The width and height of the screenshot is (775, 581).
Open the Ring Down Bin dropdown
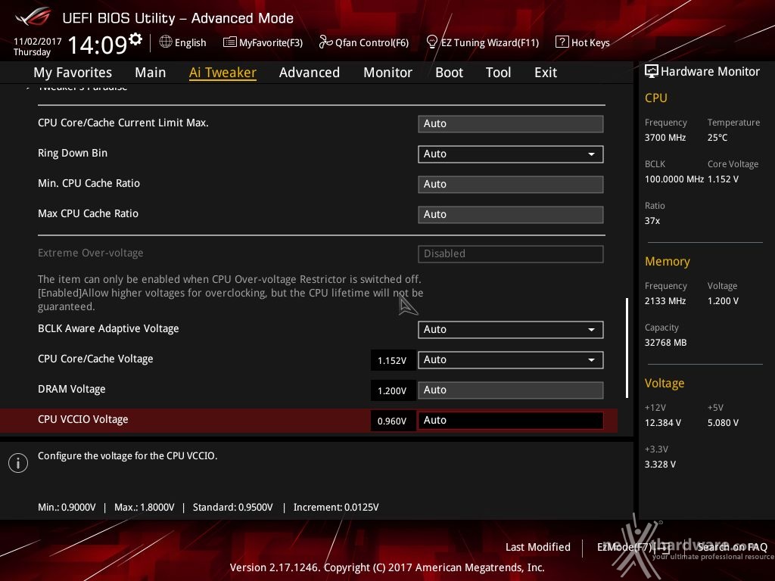(511, 154)
